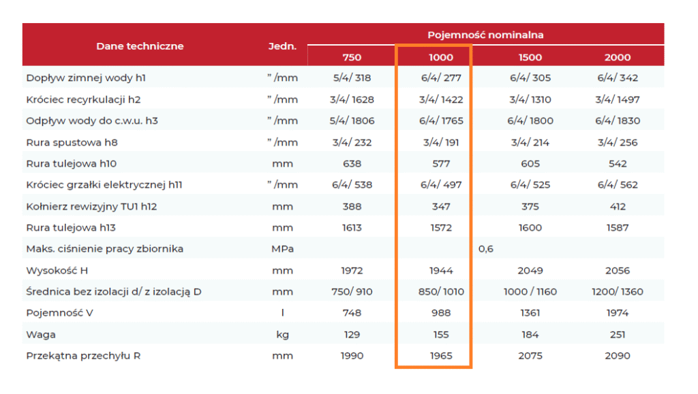Click the 'Króciec recyrkulacji h2' row label
This screenshot has width=698, height=394.
(x=83, y=99)
